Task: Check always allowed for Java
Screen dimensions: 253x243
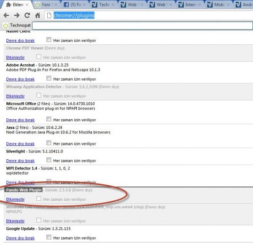Action: tap(49, 143)
